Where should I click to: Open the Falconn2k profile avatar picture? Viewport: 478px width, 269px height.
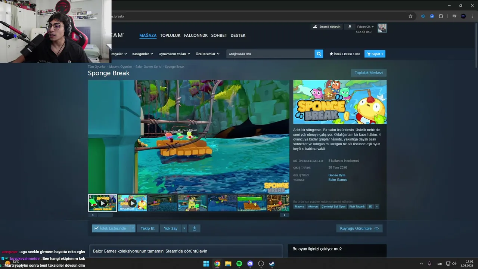(x=382, y=28)
